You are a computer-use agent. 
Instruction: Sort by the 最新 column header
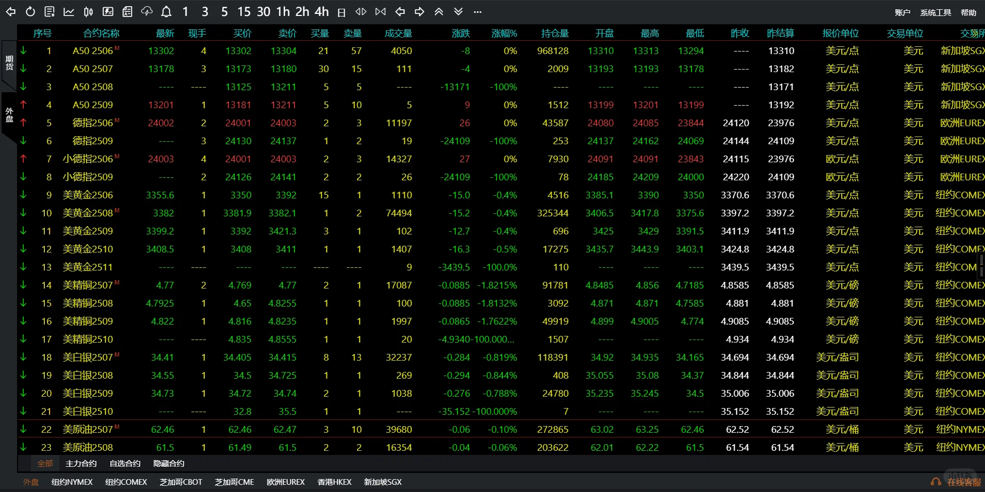(x=165, y=33)
